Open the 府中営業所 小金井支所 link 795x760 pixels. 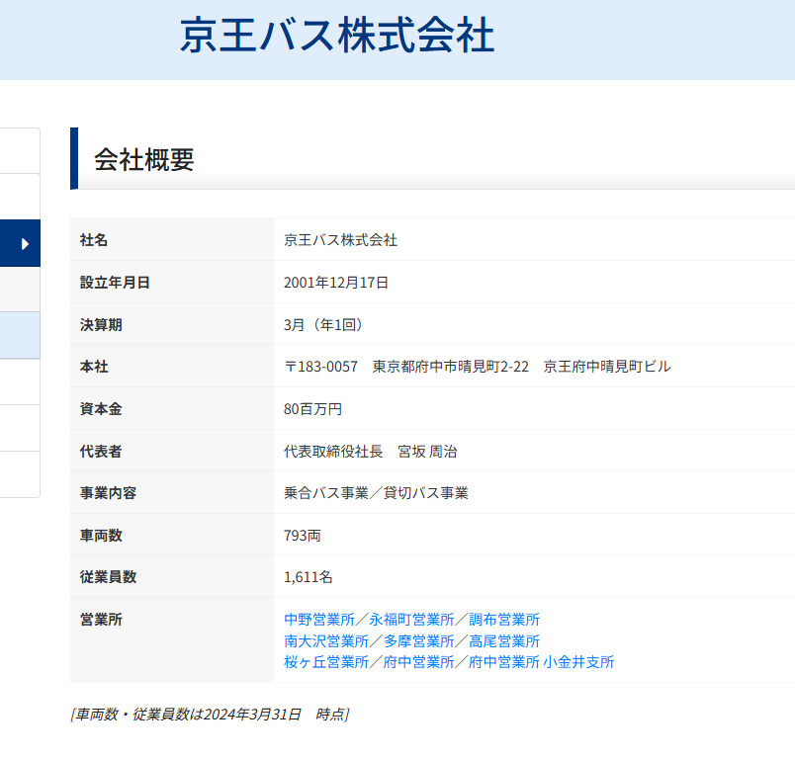[542, 662]
